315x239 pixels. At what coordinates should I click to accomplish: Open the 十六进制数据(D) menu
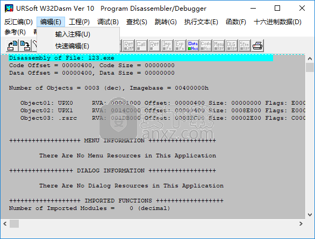[x=277, y=21]
